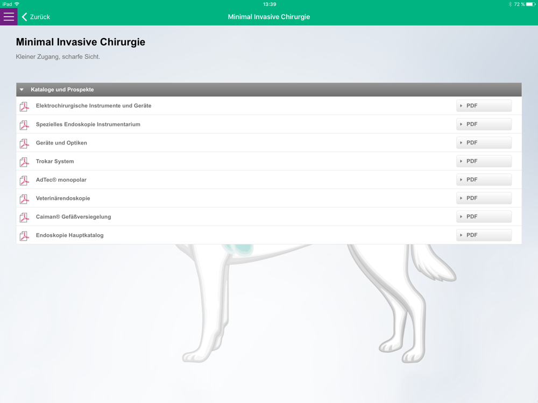Open PDF button for Spezielles Endoskopie Instrumentarium
This screenshot has height=403, width=538.
(484, 124)
